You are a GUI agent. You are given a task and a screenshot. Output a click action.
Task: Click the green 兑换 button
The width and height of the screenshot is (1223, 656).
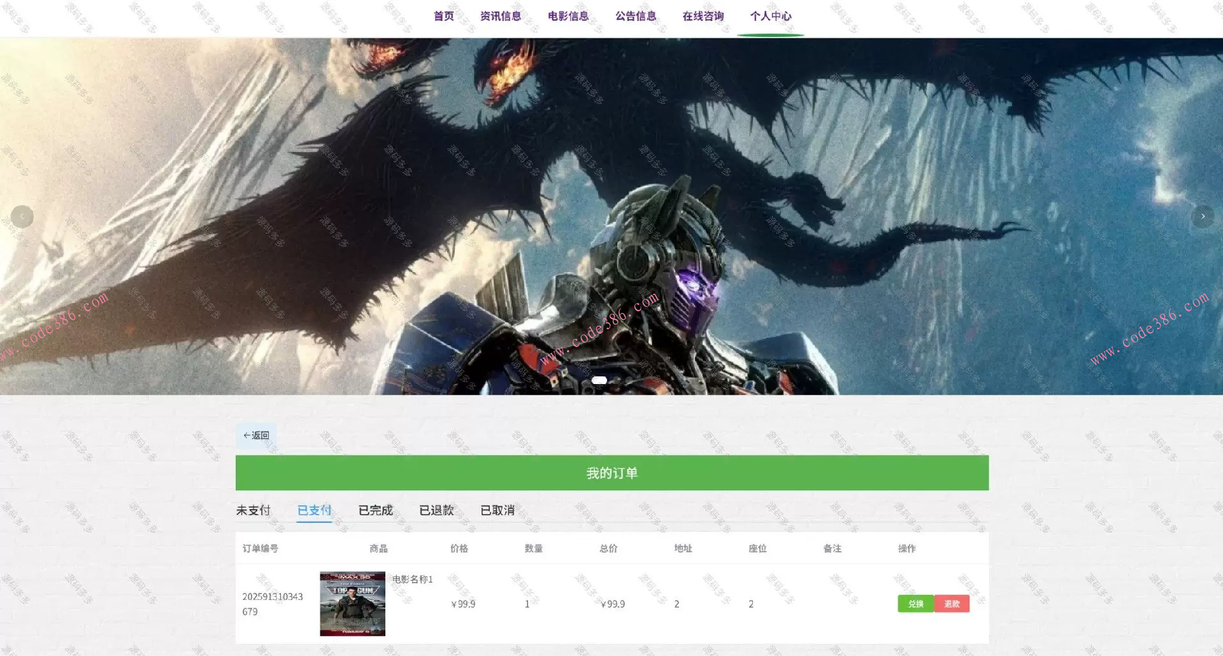point(915,604)
